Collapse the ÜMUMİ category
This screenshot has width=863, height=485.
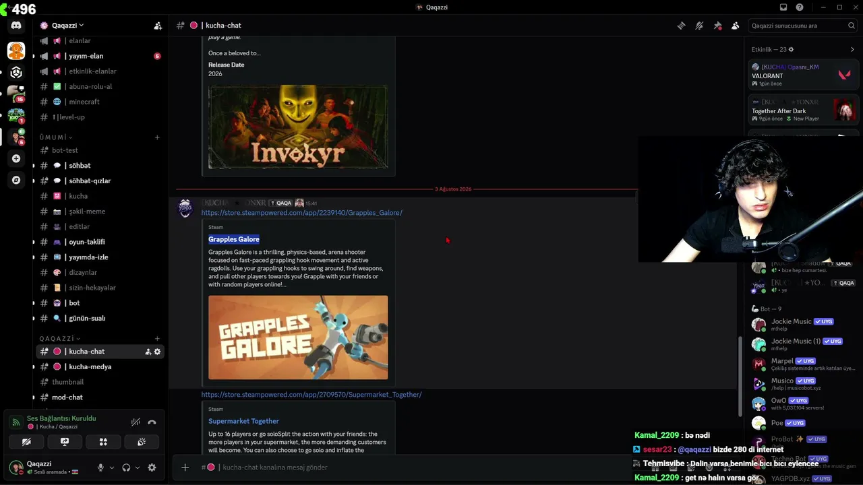click(x=55, y=137)
